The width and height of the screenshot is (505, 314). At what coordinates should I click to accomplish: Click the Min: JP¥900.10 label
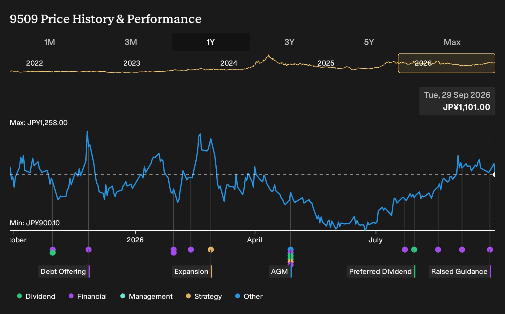tap(35, 223)
